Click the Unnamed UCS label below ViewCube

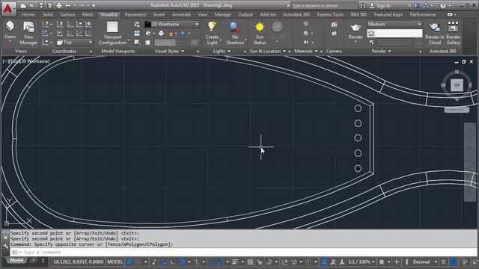pyautogui.click(x=457, y=110)
